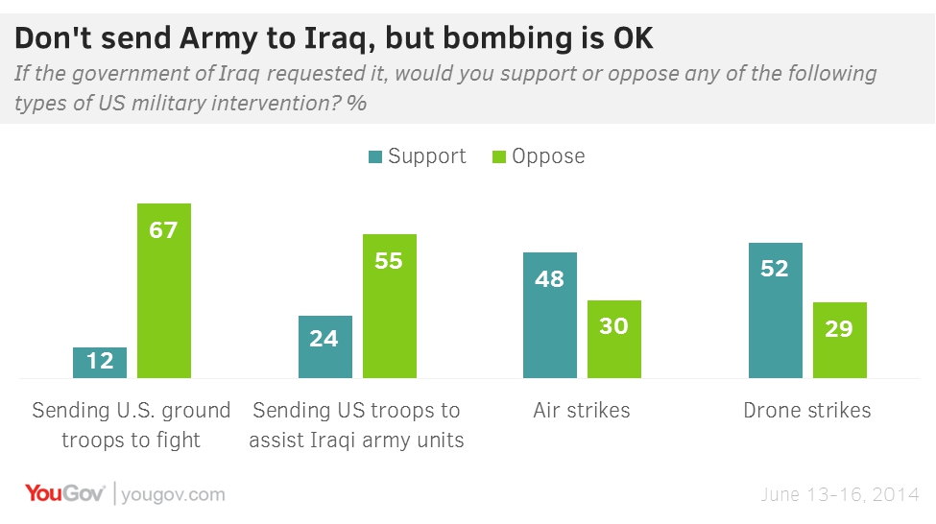
Task: Select the 55 oppose bar
Action: pos(390,306)
